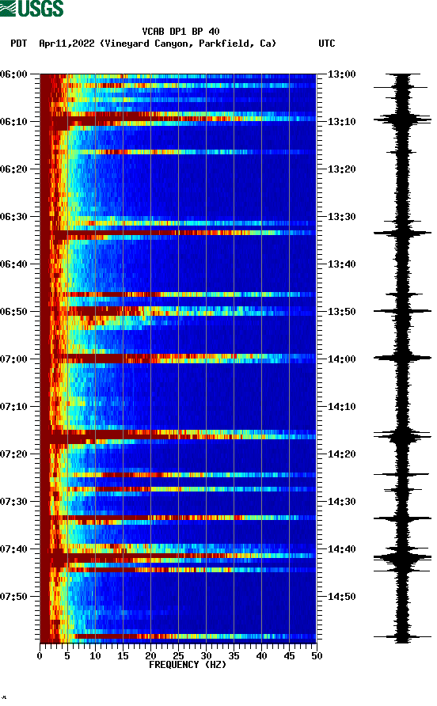
Task: Click the 13:40 UTC time label
Action: [341, 264]
